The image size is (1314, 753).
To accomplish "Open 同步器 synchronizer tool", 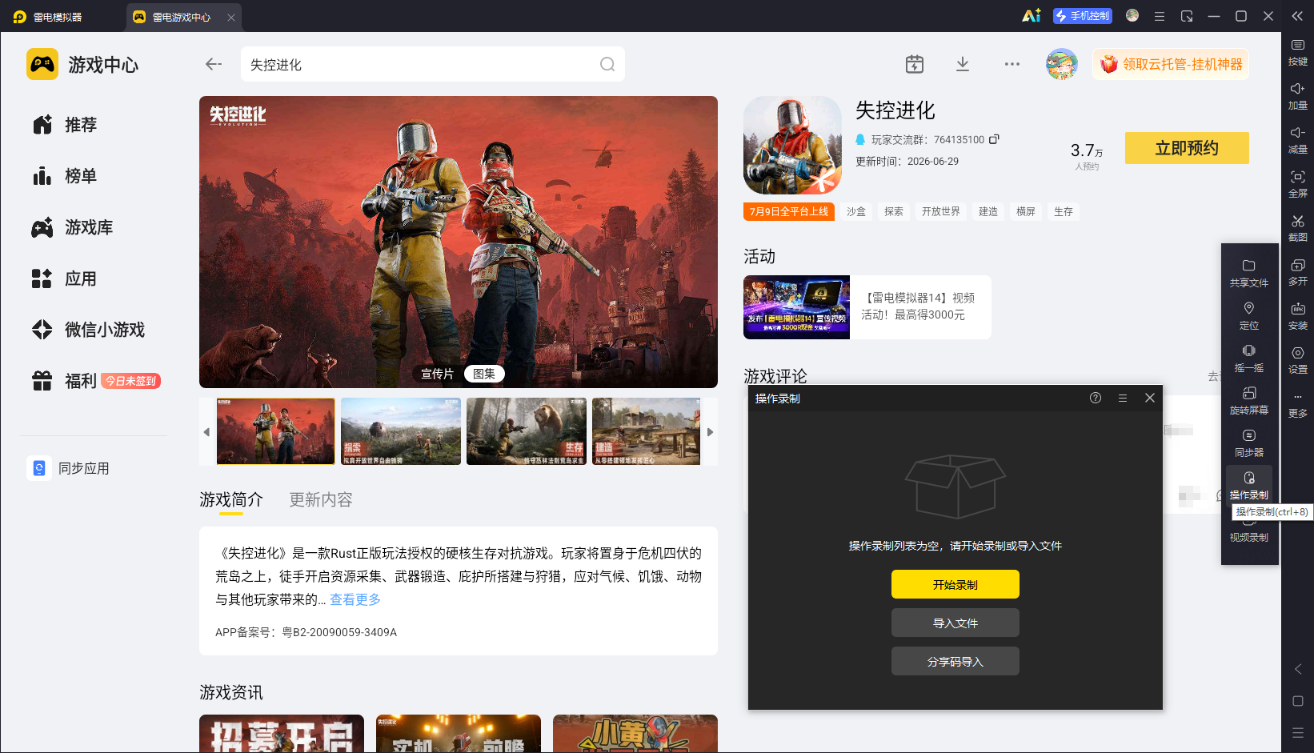I will tap(1249, 443).
